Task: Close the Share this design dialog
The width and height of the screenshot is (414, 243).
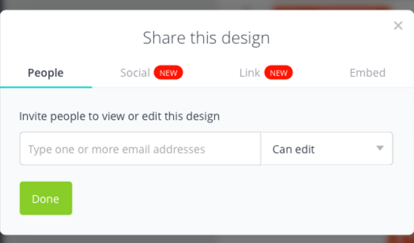Action: pyautogui.click(x=398, y=26)
